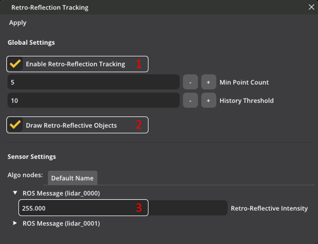Close the Retro-Reflection Tracking dialog
Viewport: 318px width, 244px height.
coord(311,7)
